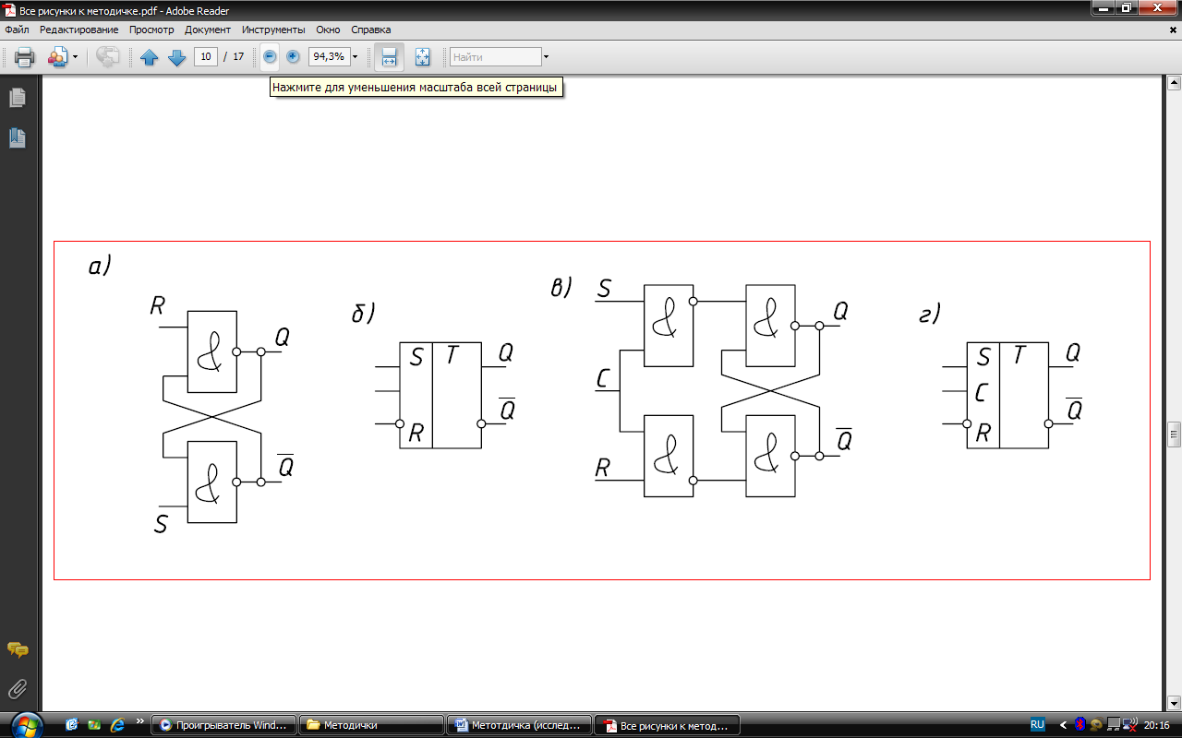This screenshot has width=1182, height=738.
Task: Click the clock showing 20:16
Action: [1157, 725]
